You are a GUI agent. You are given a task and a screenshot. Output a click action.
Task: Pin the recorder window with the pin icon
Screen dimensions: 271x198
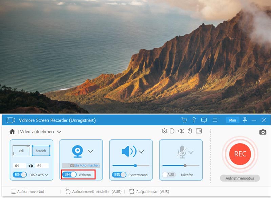245,120
